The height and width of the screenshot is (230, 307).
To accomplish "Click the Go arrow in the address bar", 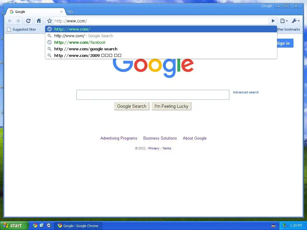I will 273,21.
